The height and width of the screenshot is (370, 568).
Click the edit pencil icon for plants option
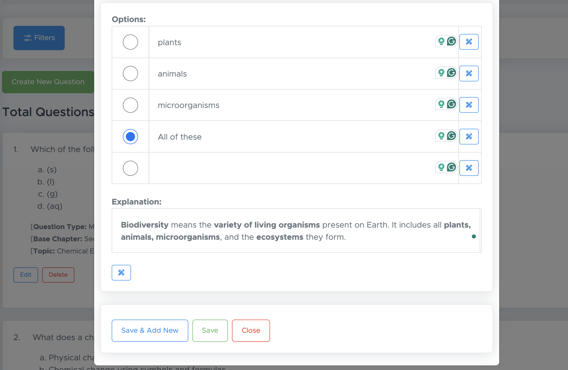(x=469, y=42)
